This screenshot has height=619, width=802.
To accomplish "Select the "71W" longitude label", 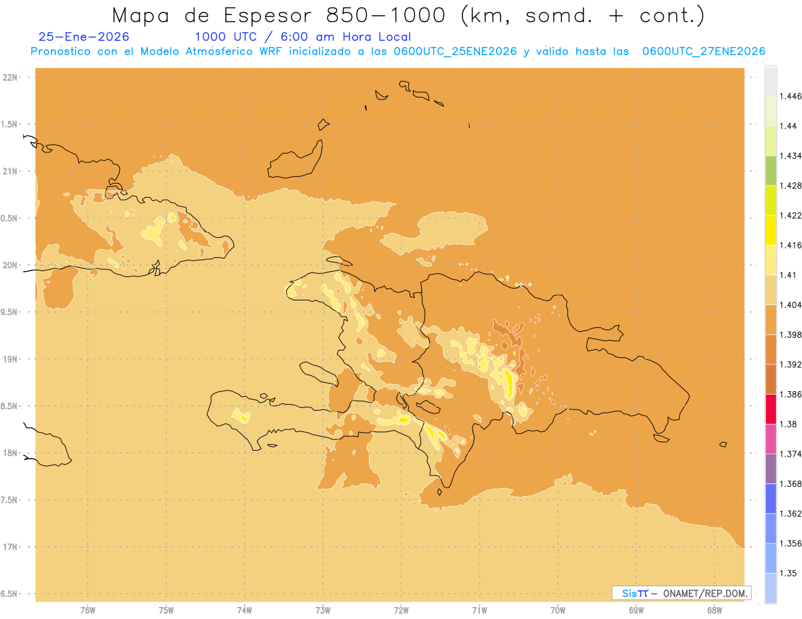I will (479, 610).
